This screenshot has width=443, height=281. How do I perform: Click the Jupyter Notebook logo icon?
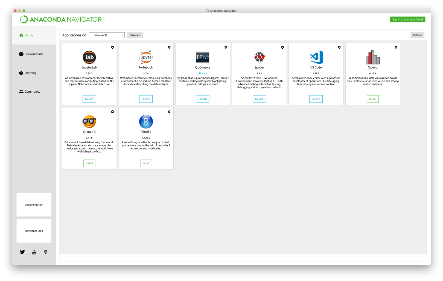[146, 57]
